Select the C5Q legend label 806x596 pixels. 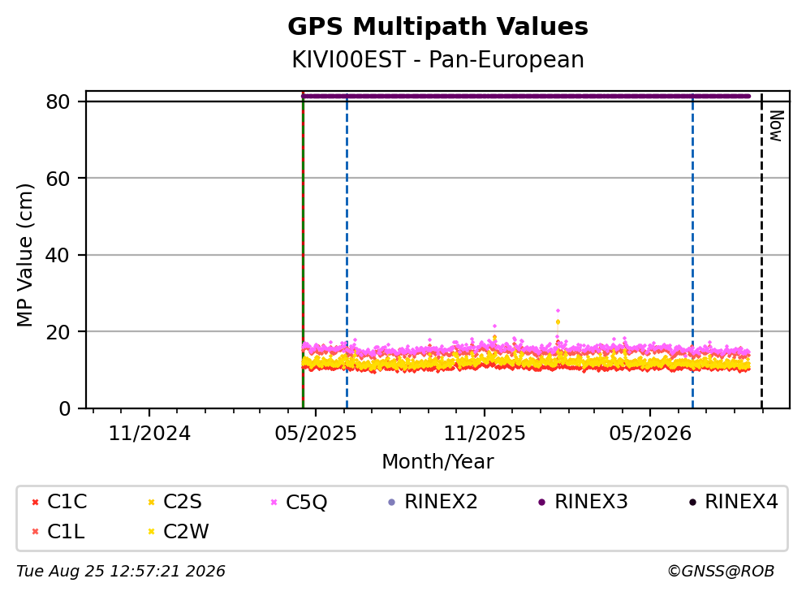(x=306, y=503)
